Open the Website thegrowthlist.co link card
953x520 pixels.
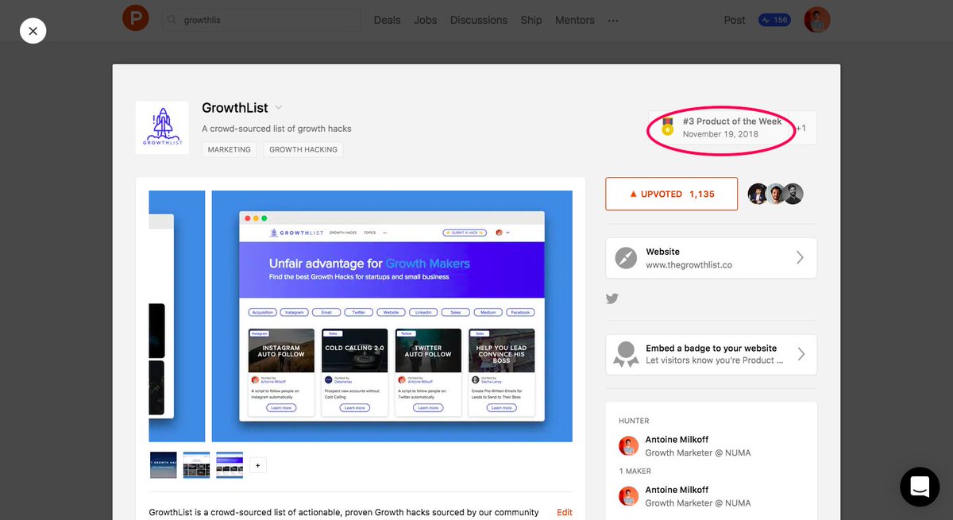point(711,258)
